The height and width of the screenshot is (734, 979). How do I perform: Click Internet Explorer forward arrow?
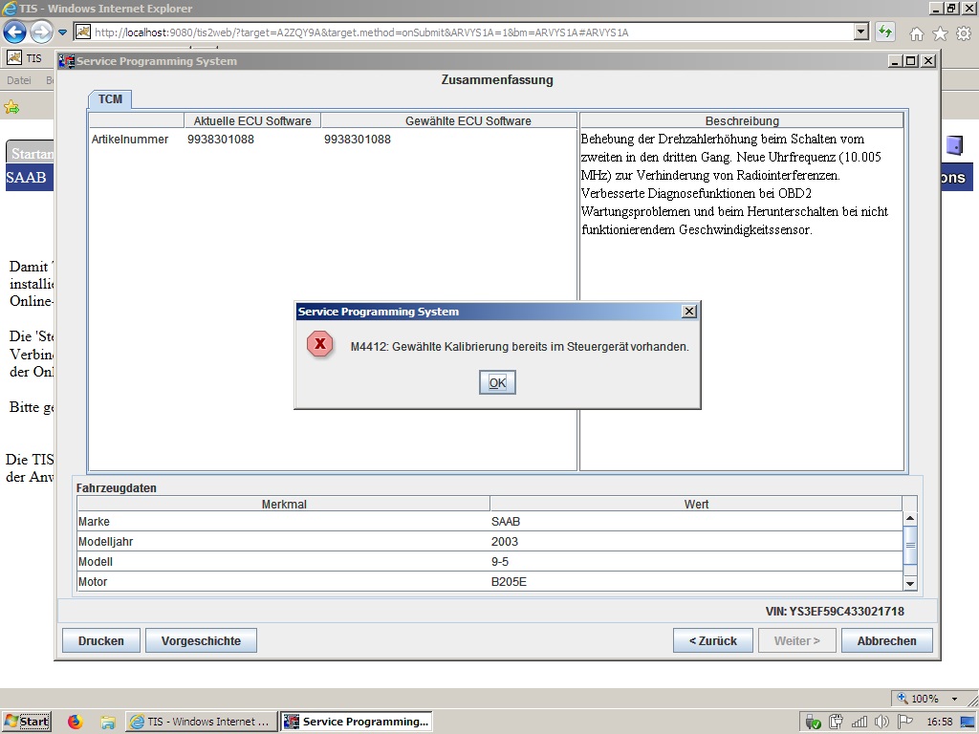click(41, 32)
